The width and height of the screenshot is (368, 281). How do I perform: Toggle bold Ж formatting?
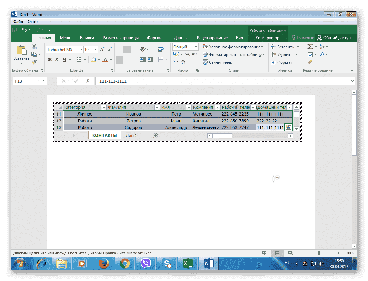[50, 60]
